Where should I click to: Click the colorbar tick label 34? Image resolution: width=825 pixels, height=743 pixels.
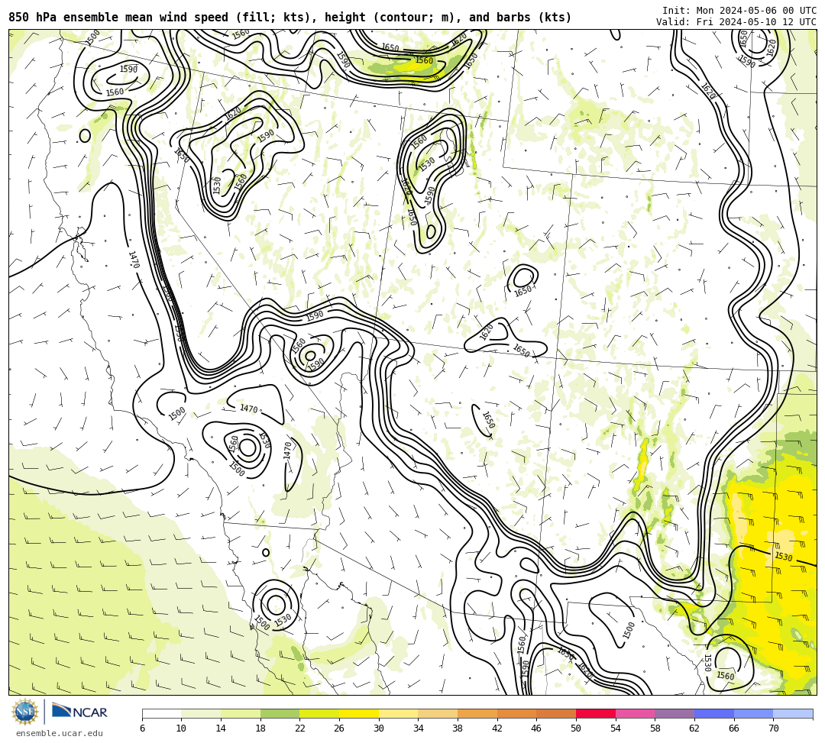pyautogui.click(x=419, y=728)
